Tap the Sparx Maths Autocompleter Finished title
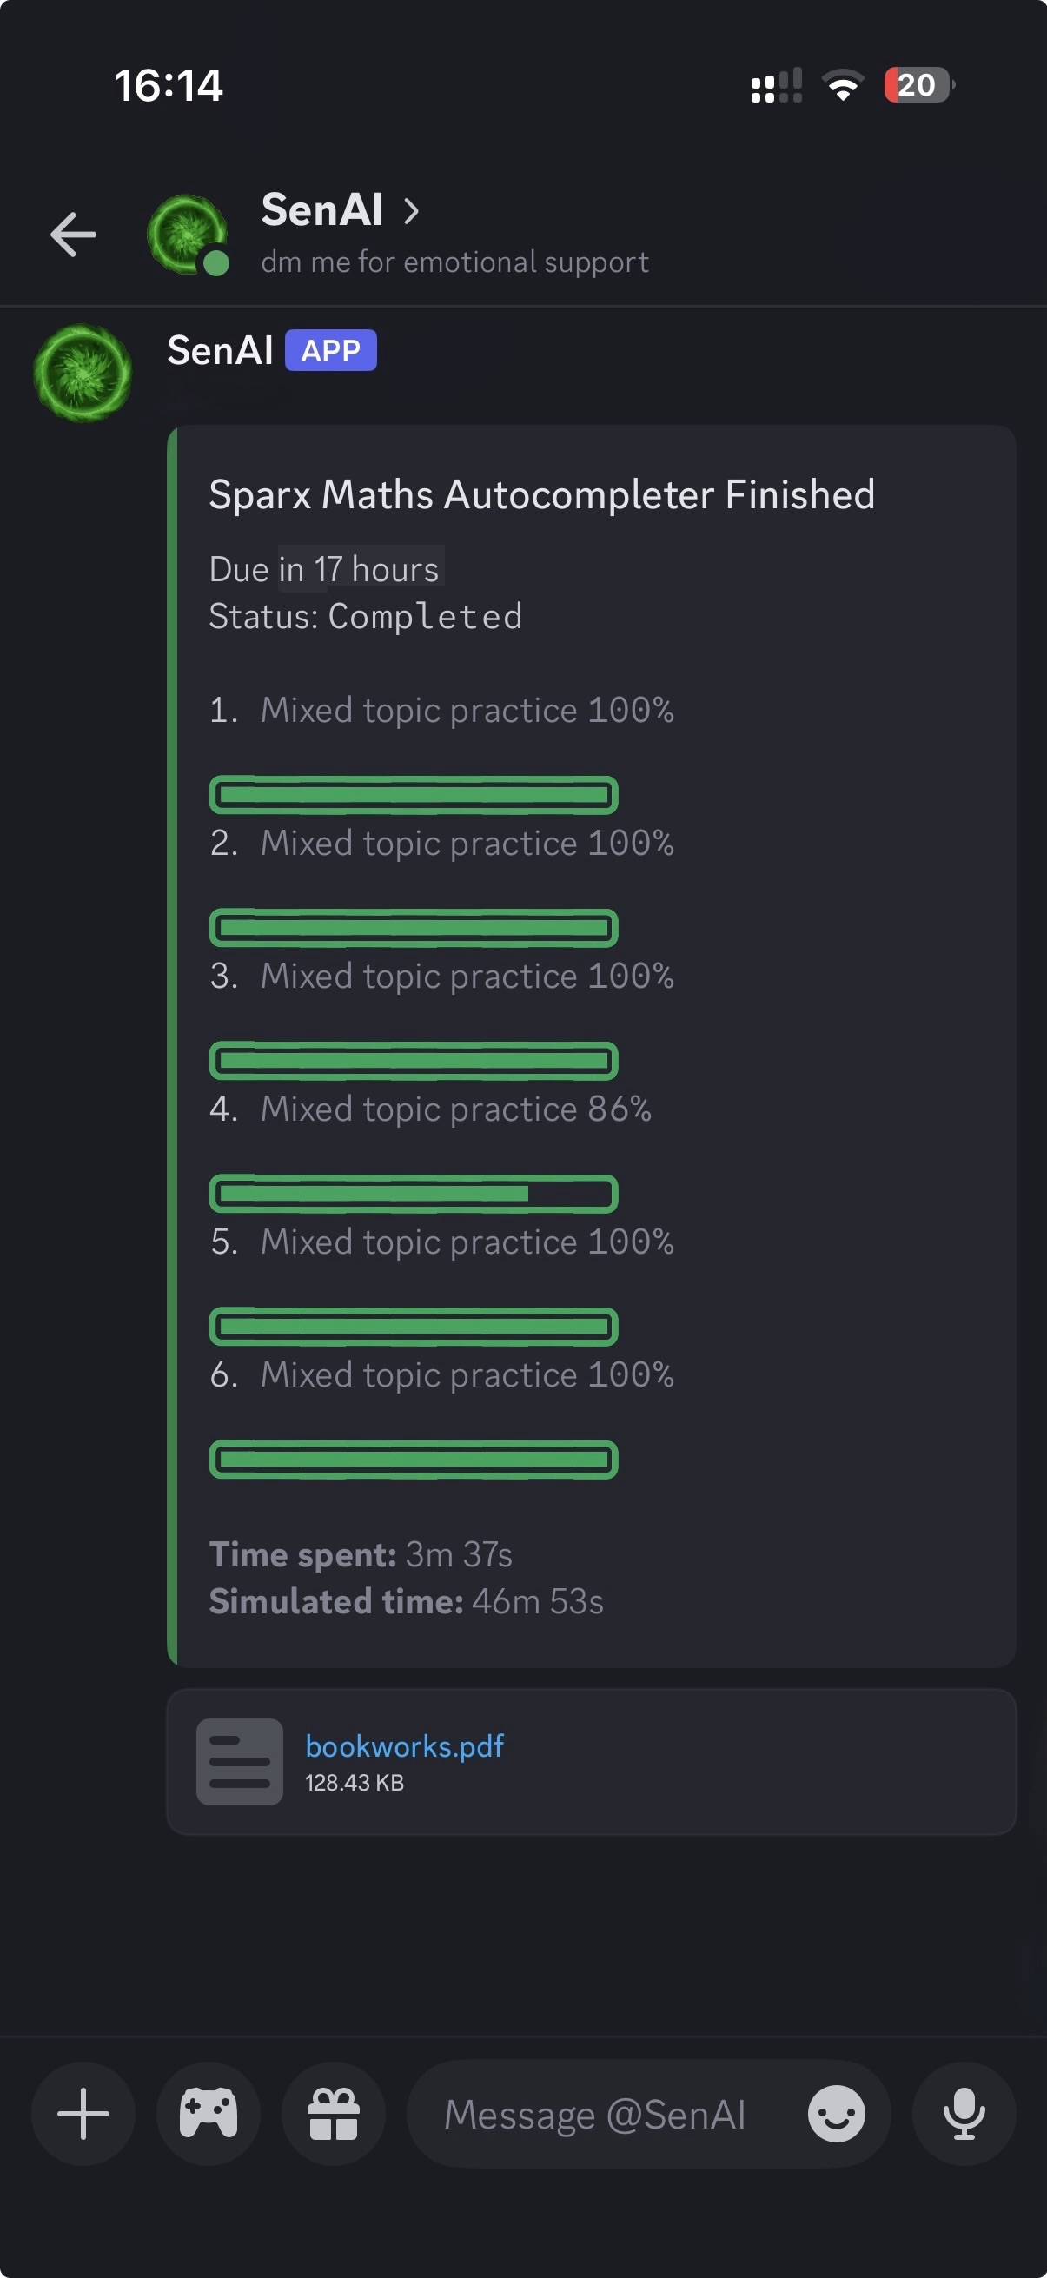1047x2278 pixels. pos(541,494)
